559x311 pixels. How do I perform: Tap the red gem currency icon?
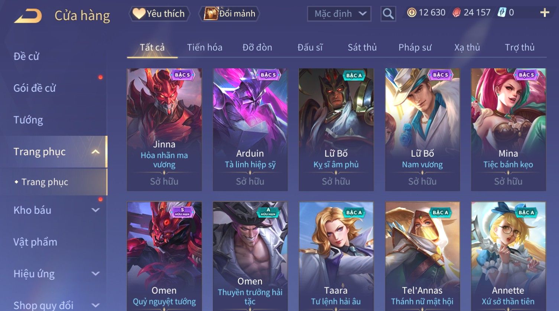tap(456, 13)
